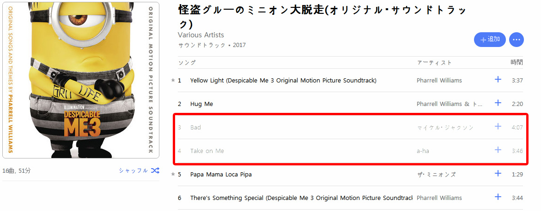The width and height of the screenshot is (541, 211).
Task: Add There's Something Special via plus icon
Action: click(x=498, y=197)
